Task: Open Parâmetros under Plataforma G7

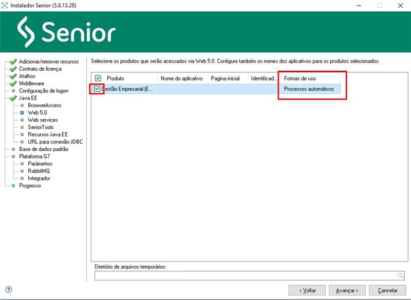Action: [40, 164]
